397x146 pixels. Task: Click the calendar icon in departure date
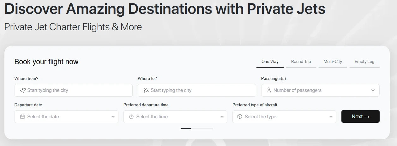click(x=22, y=117)
